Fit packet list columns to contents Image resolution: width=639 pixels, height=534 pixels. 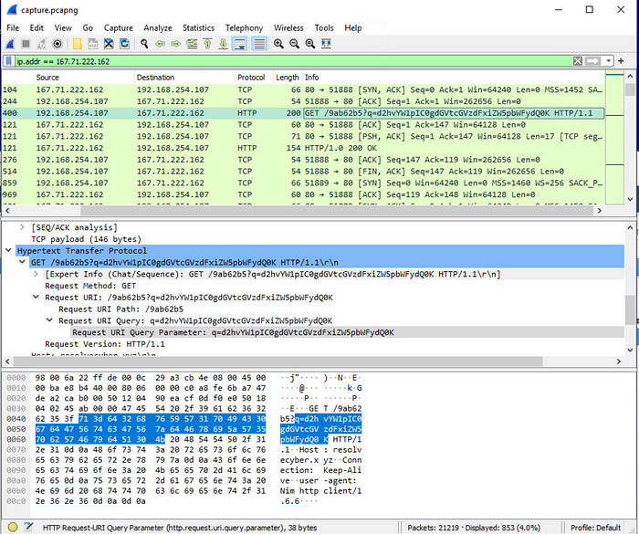(x=326, y=44)
